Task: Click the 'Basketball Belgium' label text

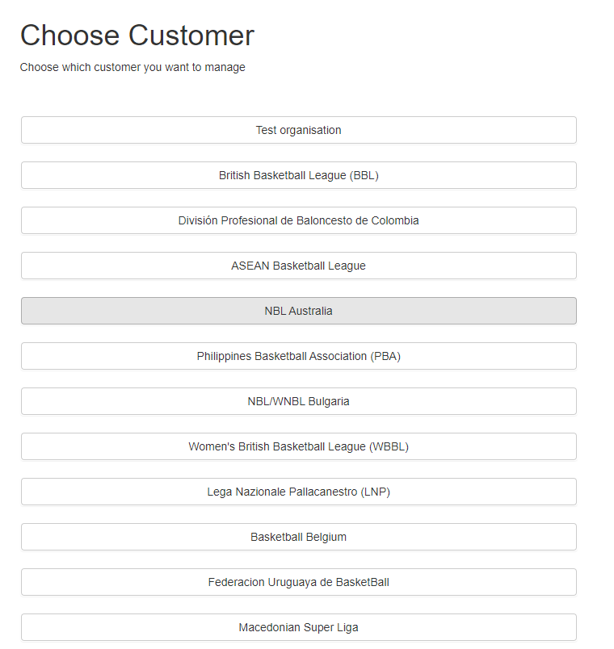Action: coord(298,537)
